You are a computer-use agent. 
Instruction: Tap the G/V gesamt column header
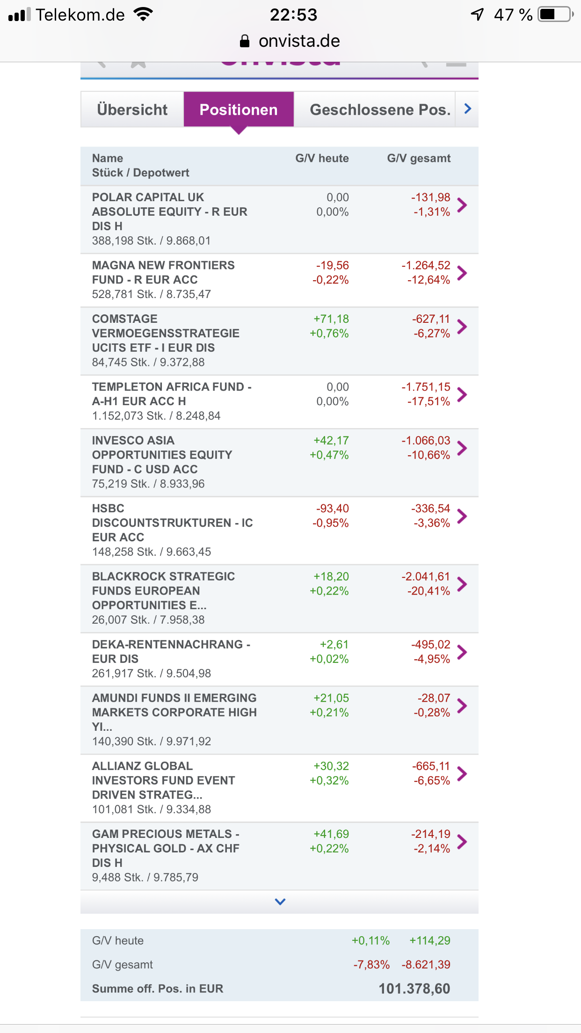(419, 158)
